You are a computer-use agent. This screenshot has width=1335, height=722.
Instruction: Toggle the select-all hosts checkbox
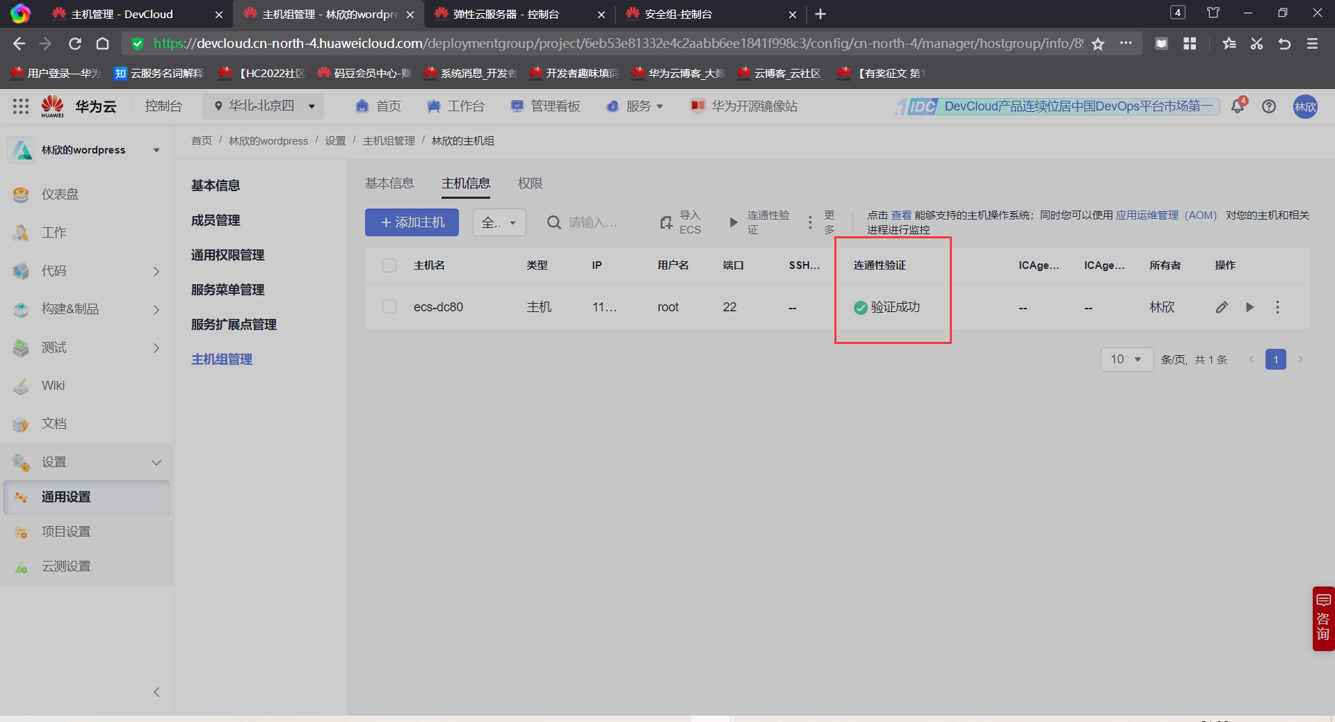coord(389,265)
